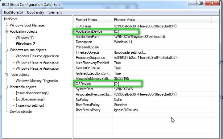Open the BcdStore(S) menu
223x139 pixels.
coord(13,12)
